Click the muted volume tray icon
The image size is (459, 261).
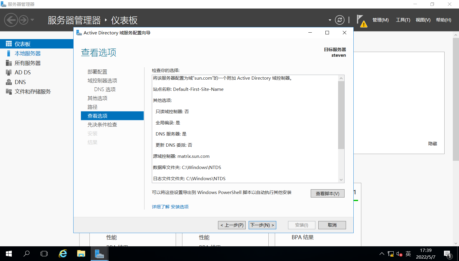click(x=399, y=254)
